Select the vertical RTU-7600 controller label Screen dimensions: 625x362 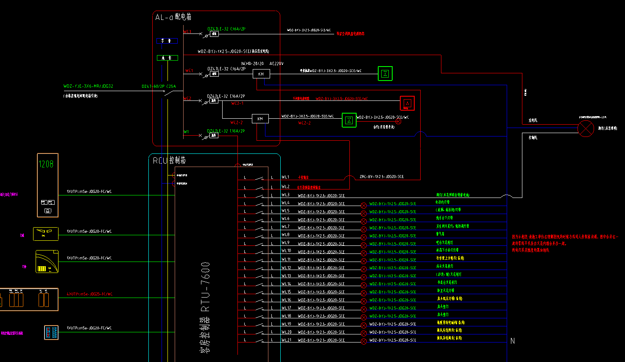pos(205,307)
